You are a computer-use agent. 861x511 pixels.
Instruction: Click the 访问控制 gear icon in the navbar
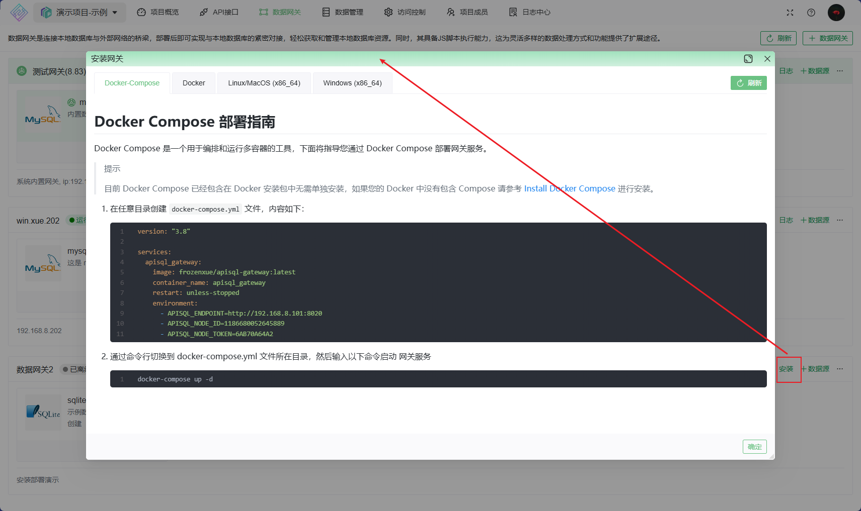pyautogui.click(x=388, y=12)
